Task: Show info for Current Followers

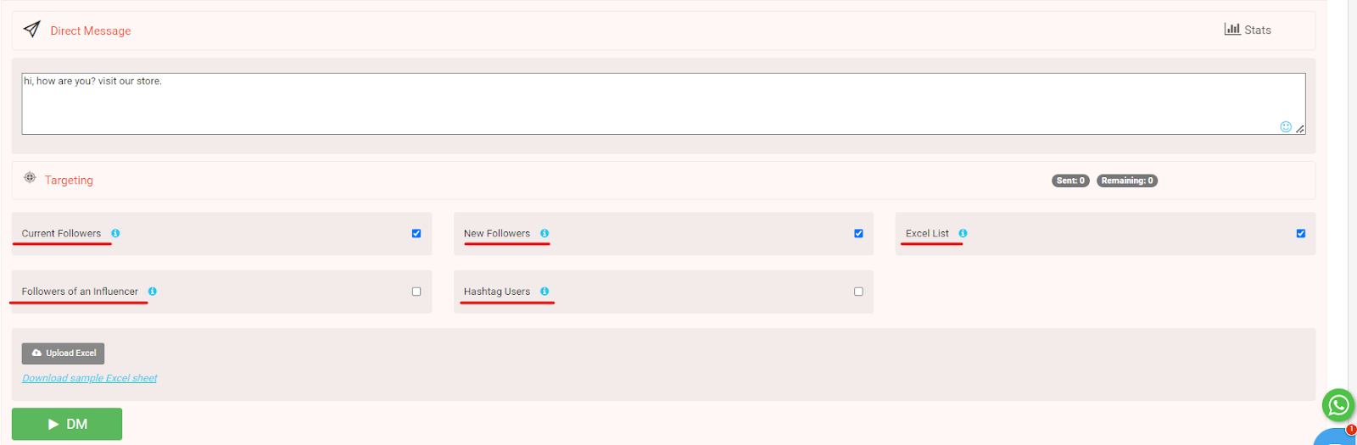Action: pyautogui.click(x=115, y=233)
